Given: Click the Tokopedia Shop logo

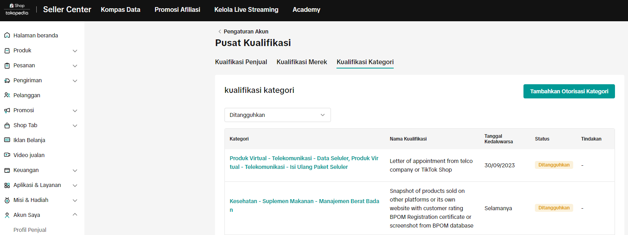Looking at the screenshot, I should tap(17, 9).
